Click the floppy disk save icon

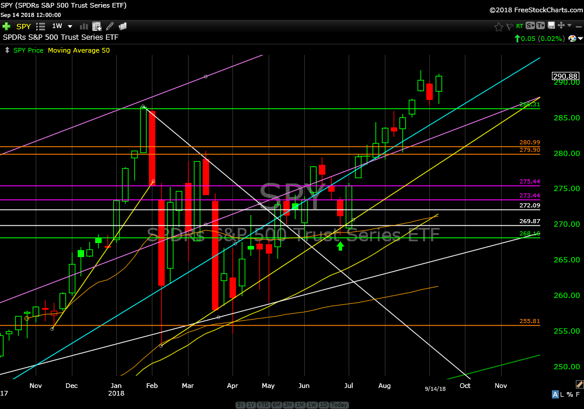[x=551, y=26]
